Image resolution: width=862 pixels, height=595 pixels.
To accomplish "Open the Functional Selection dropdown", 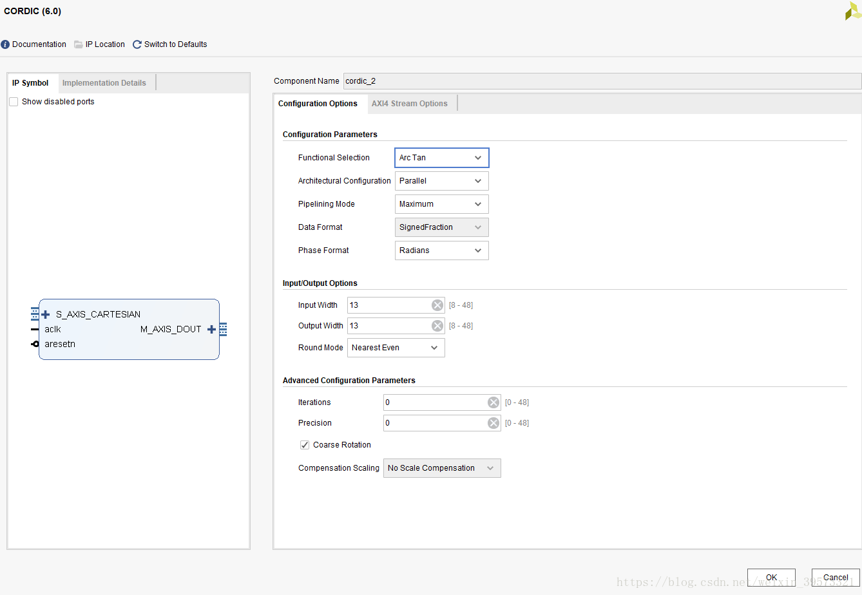I will tap(442, 158).
